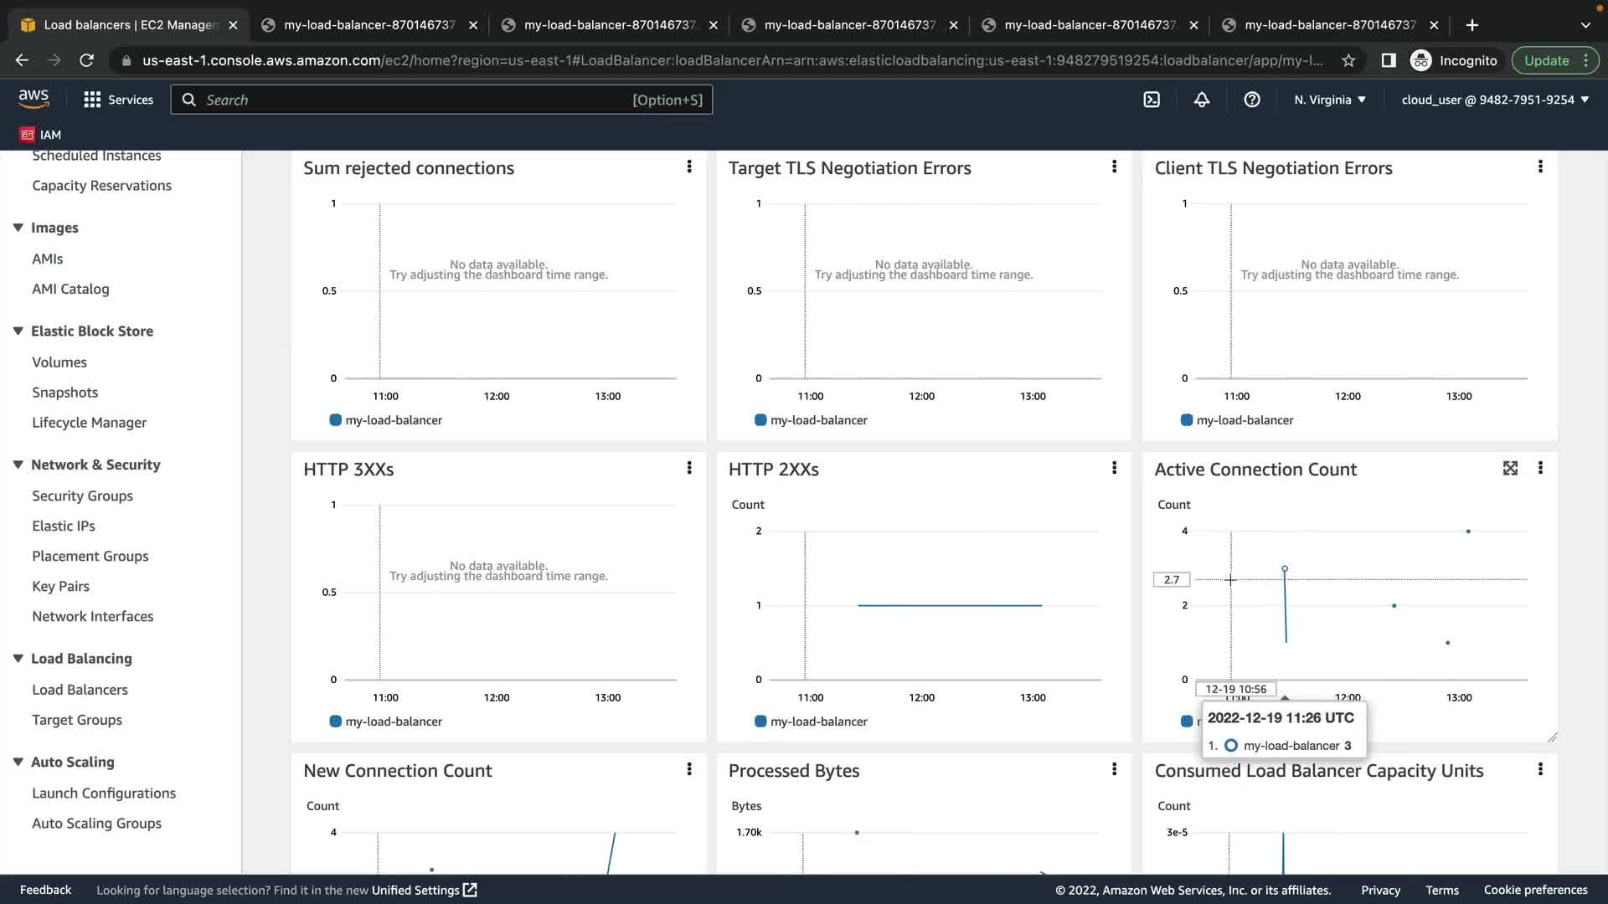This screenshot has height=904, width=1608.
Task: Click the AWS logo home icon
Action: point(33,99)
